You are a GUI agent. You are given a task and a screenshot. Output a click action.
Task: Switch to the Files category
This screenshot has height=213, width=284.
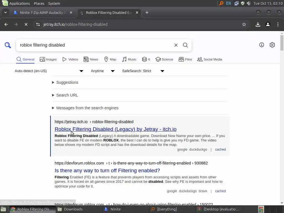[x=185, y=59]
